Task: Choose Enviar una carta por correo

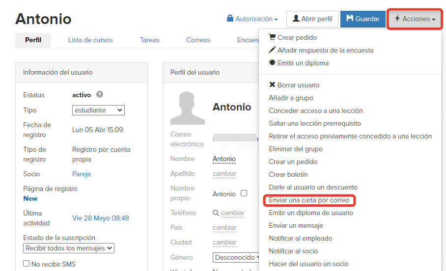Action: (x=309, y=200)
